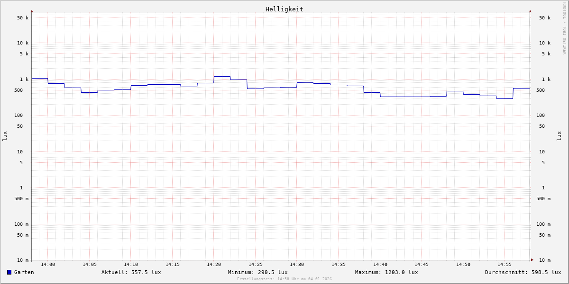
Task: Select the 14:55 time axis label
Action: coord(505,265)
